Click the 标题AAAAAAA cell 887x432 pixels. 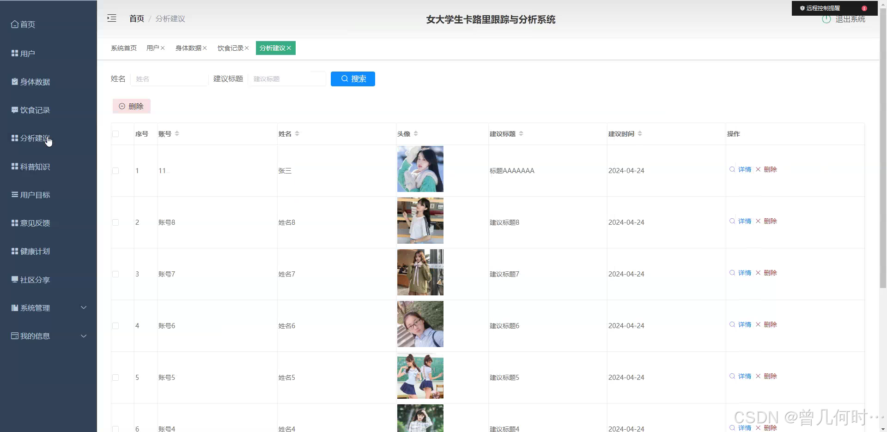pos(512,171)
